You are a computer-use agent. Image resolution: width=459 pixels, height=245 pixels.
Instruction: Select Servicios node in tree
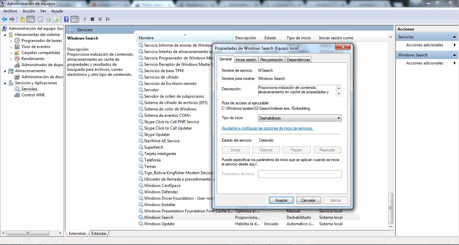(29, 89)
